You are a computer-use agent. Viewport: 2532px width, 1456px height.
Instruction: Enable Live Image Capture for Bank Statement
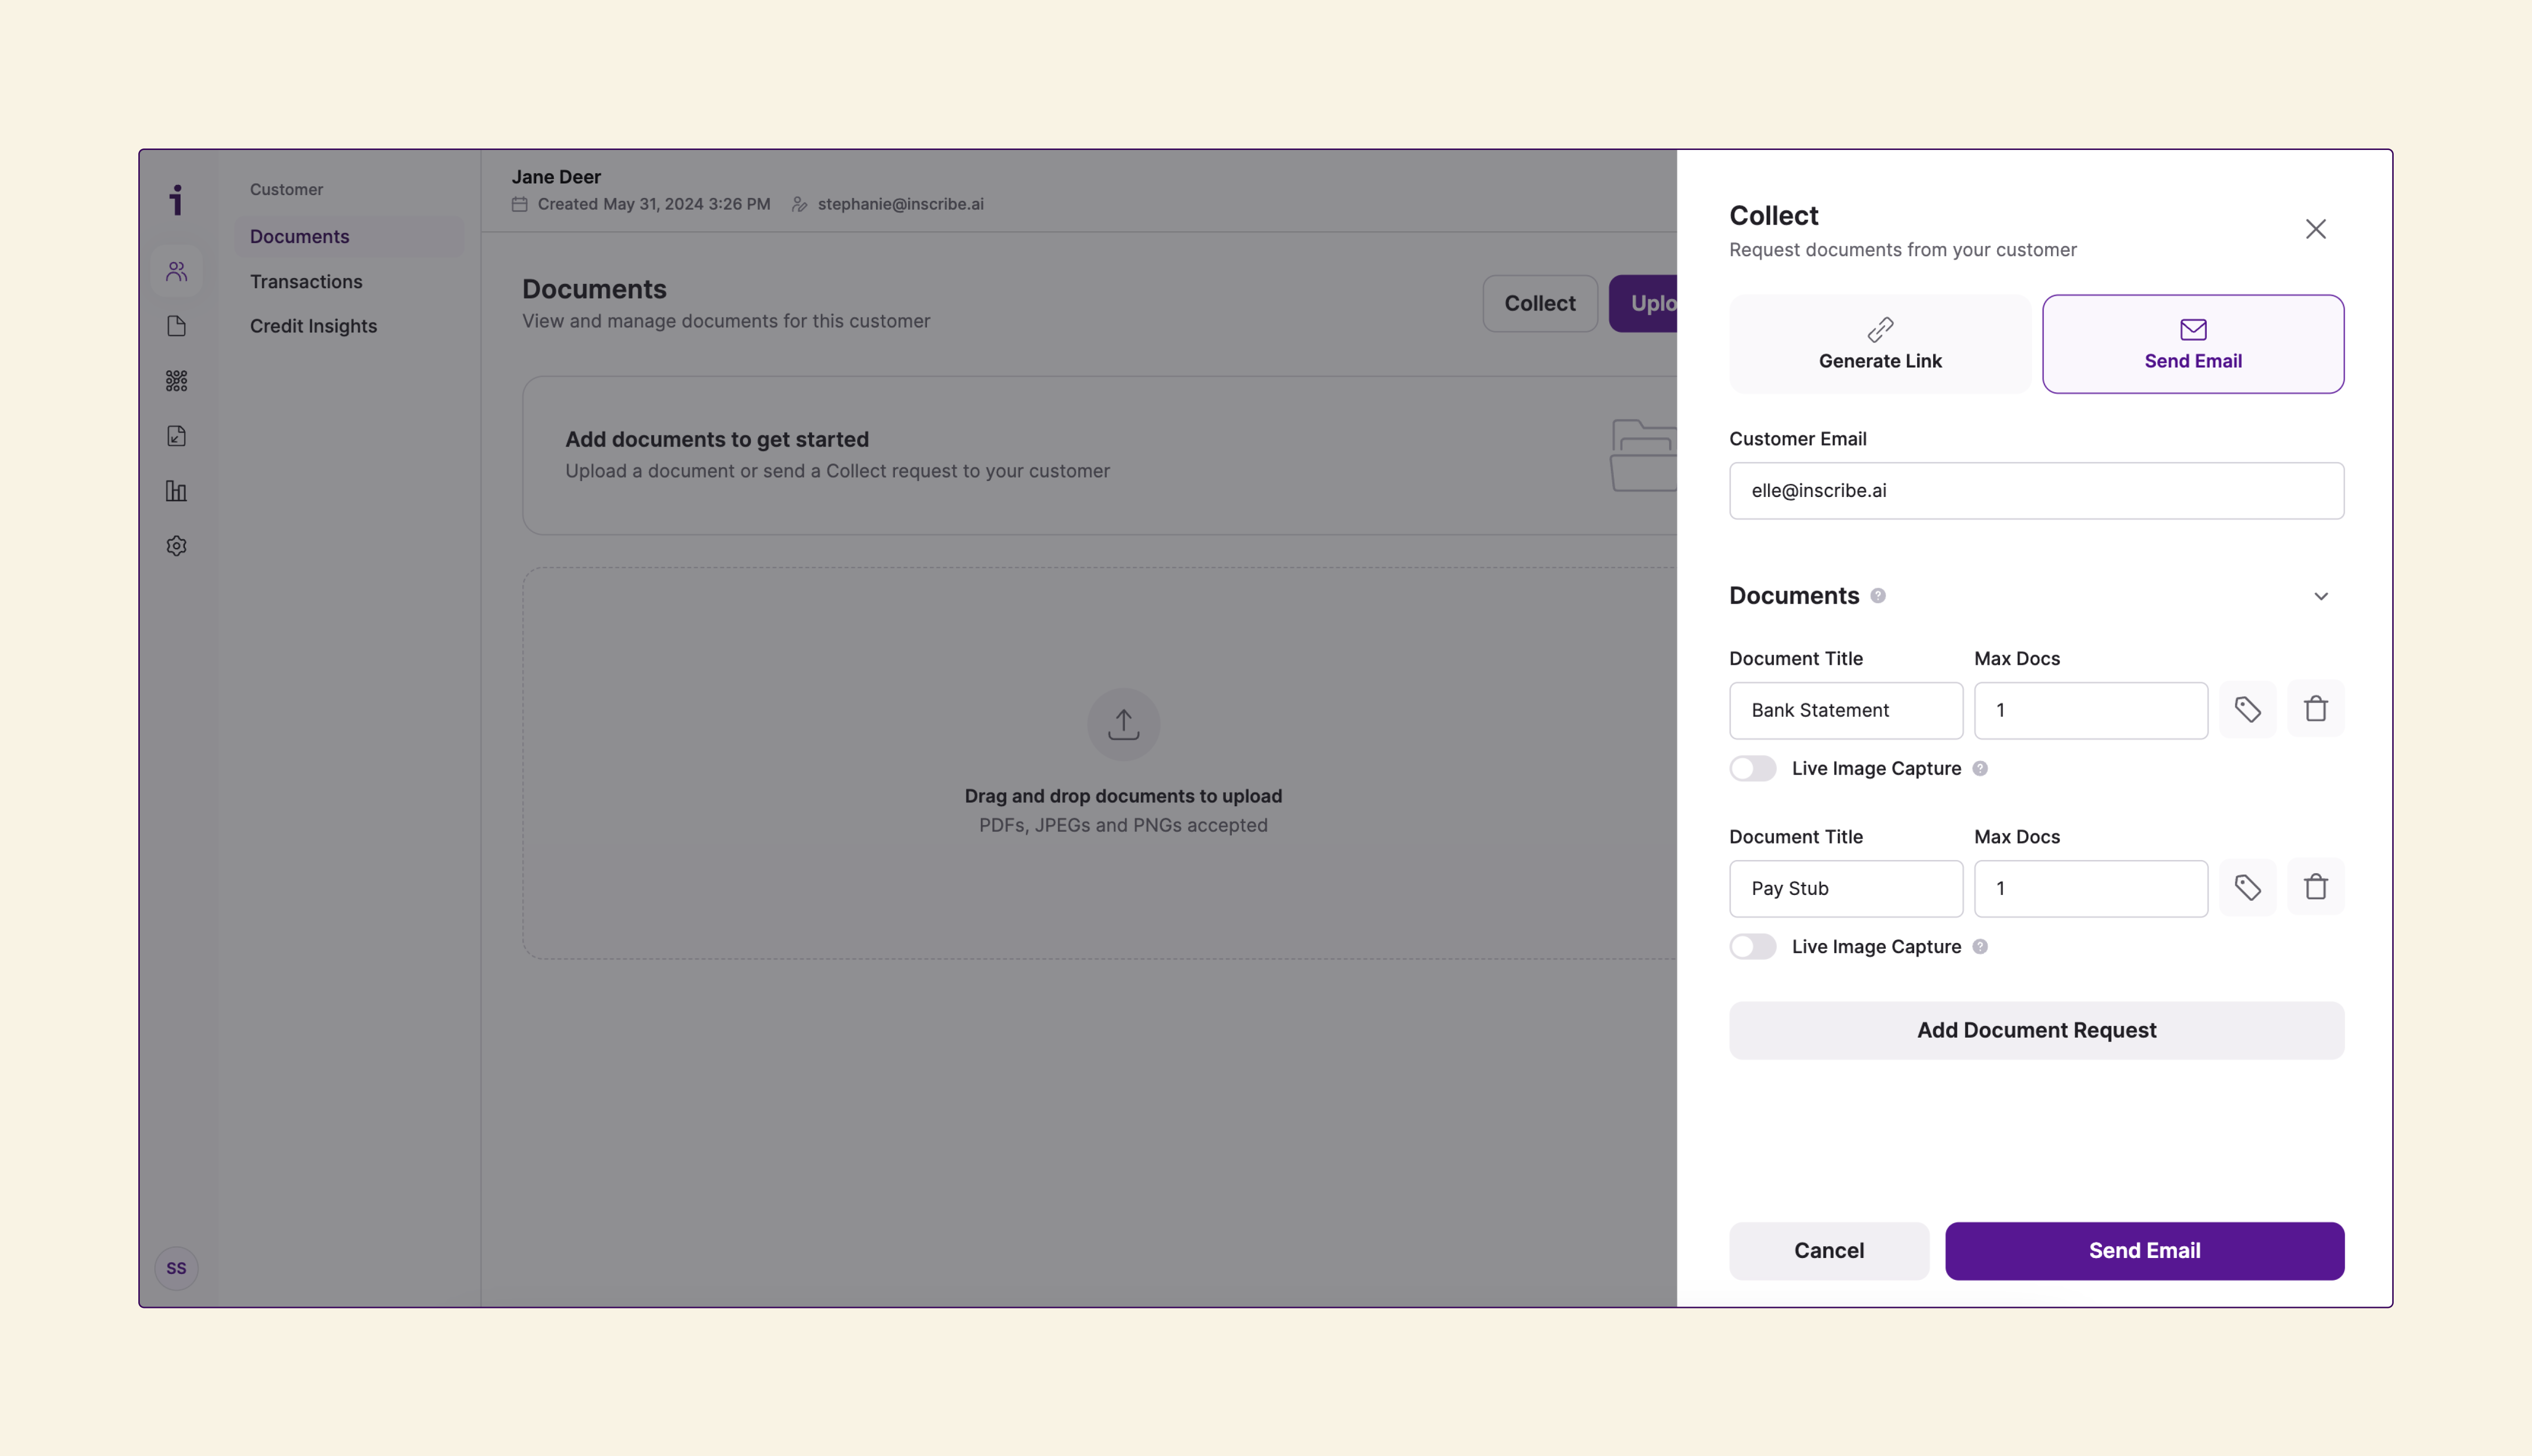[x=1753, y=769]
